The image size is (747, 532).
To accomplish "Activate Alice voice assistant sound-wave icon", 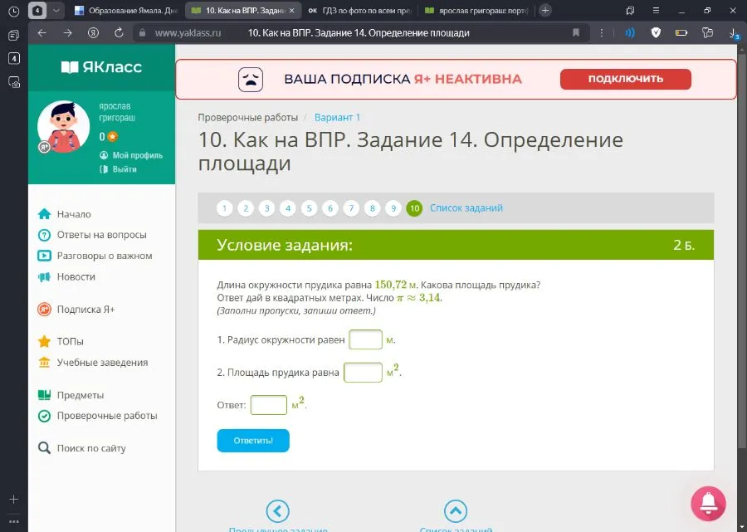I will [x=630, y=33].
